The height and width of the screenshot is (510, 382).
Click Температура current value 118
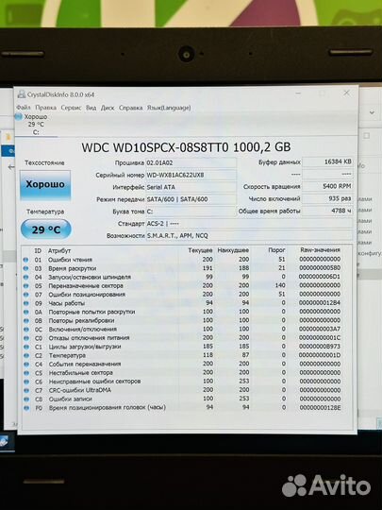[208, 355]
